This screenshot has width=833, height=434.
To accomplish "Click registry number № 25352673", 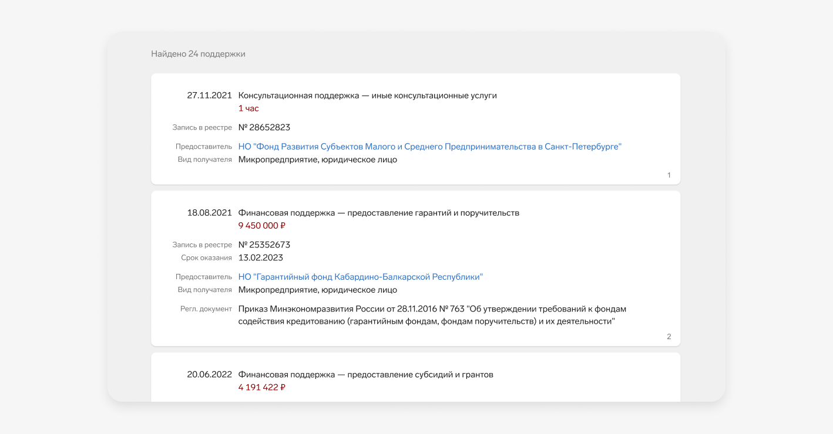I will [264, 245].
